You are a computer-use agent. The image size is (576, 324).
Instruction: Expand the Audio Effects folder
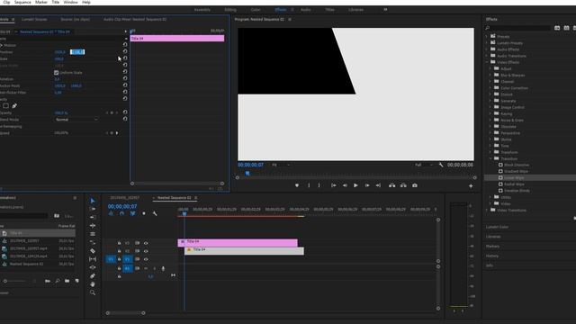[x=487, y=49]
